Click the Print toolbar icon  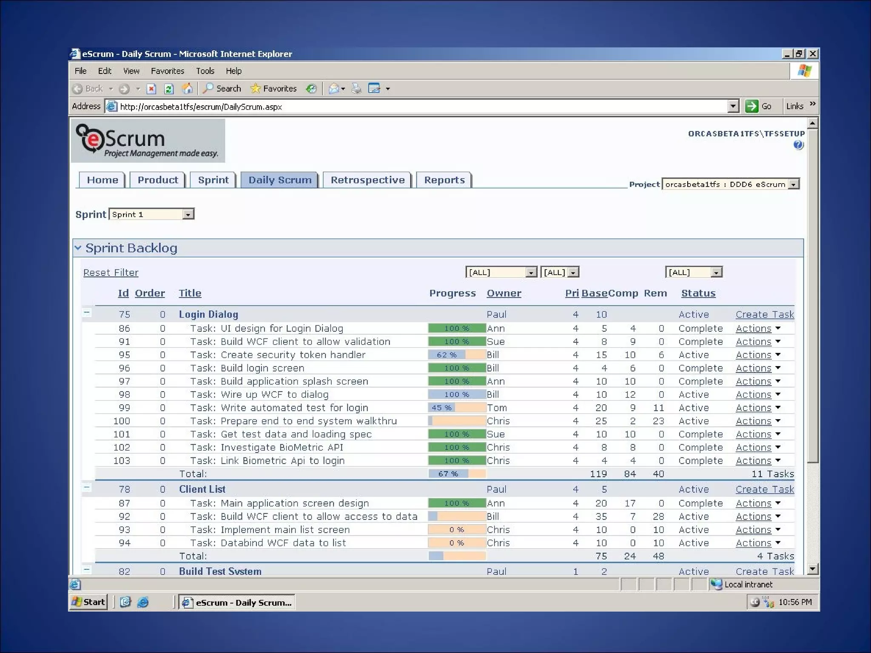[x=356, y=88]
